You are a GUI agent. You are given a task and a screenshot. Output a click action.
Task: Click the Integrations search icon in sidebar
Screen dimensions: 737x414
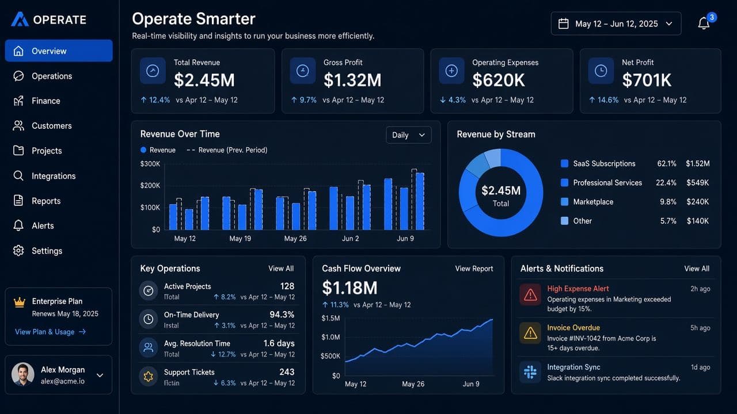18,175
